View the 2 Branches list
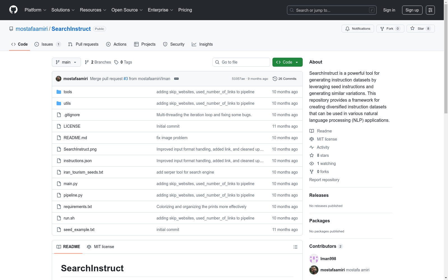Image resolution: width=448 pixels, height=280 pixels. (98, 62)
